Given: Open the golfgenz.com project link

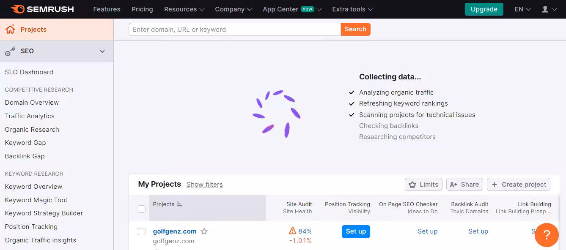Looking at the screenshot, I should tap(175, 231).
